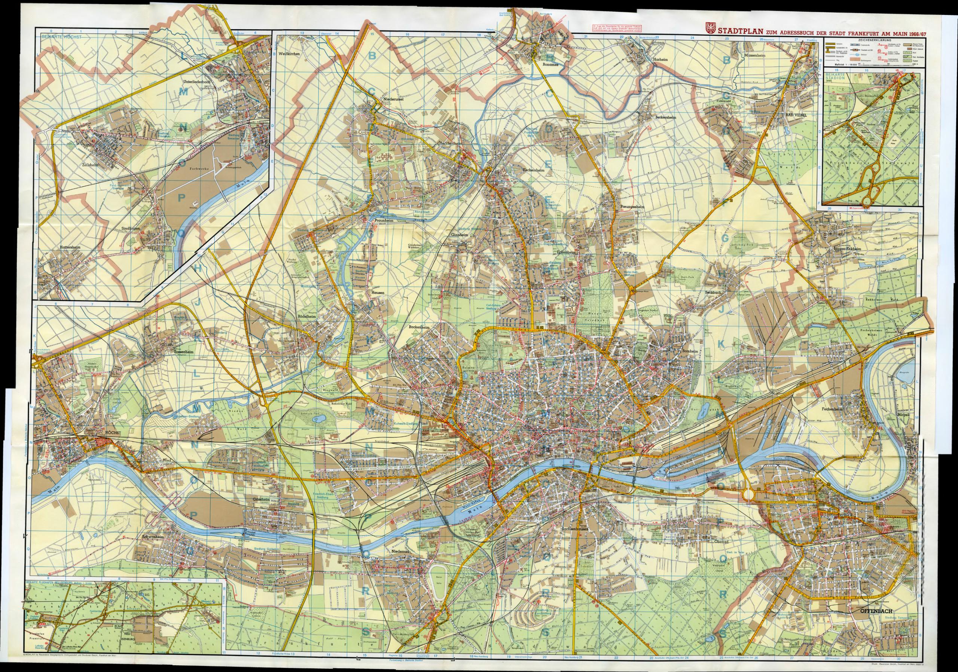The height and width of the screenshot is (672, 958).
Task: Click the Schwanheim district label
Action: pos(153,537)
